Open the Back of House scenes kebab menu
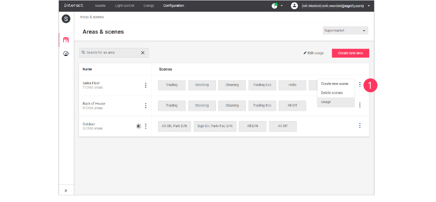Image resolution: width=436 pixels, height=202 pixels. click(360, 105)
